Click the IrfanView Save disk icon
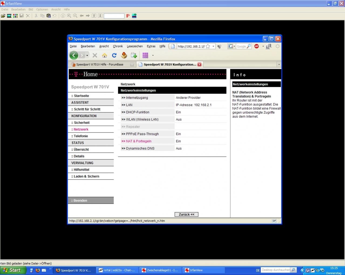This screenshot has width=345, height=275. pyautogui.click(x=22, y=16)
